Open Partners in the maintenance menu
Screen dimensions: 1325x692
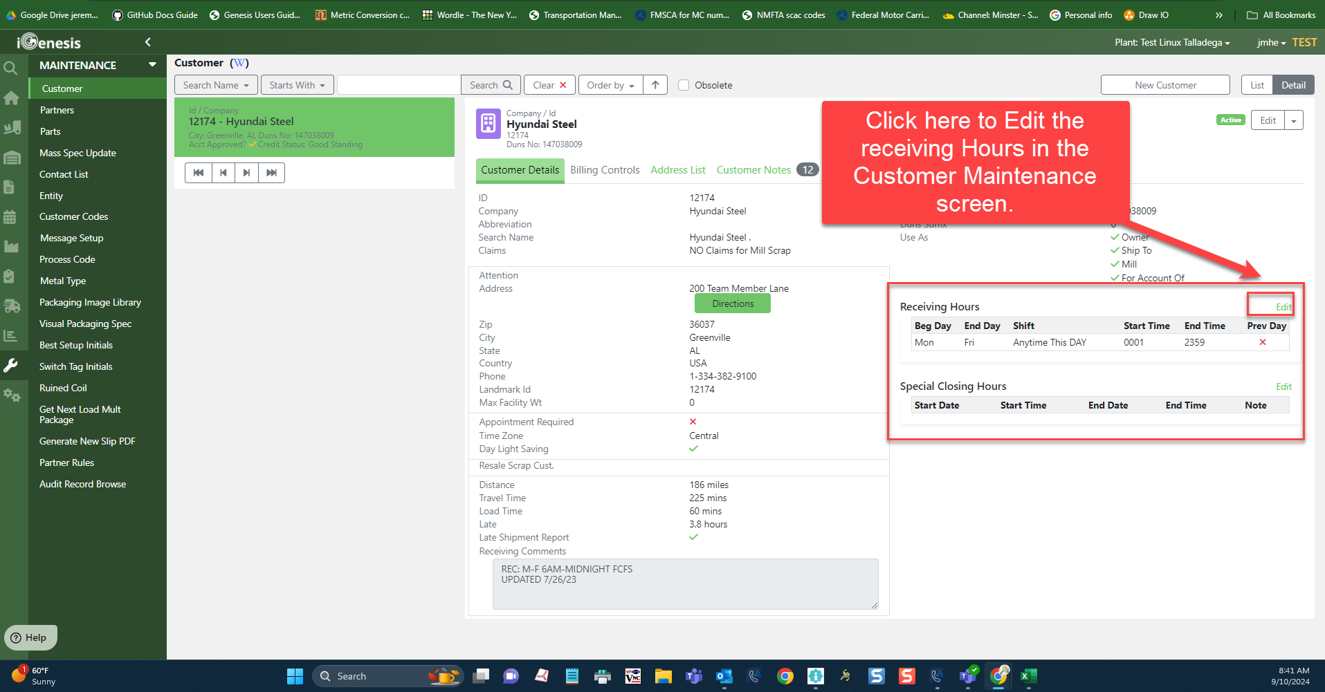pos(57,110)
